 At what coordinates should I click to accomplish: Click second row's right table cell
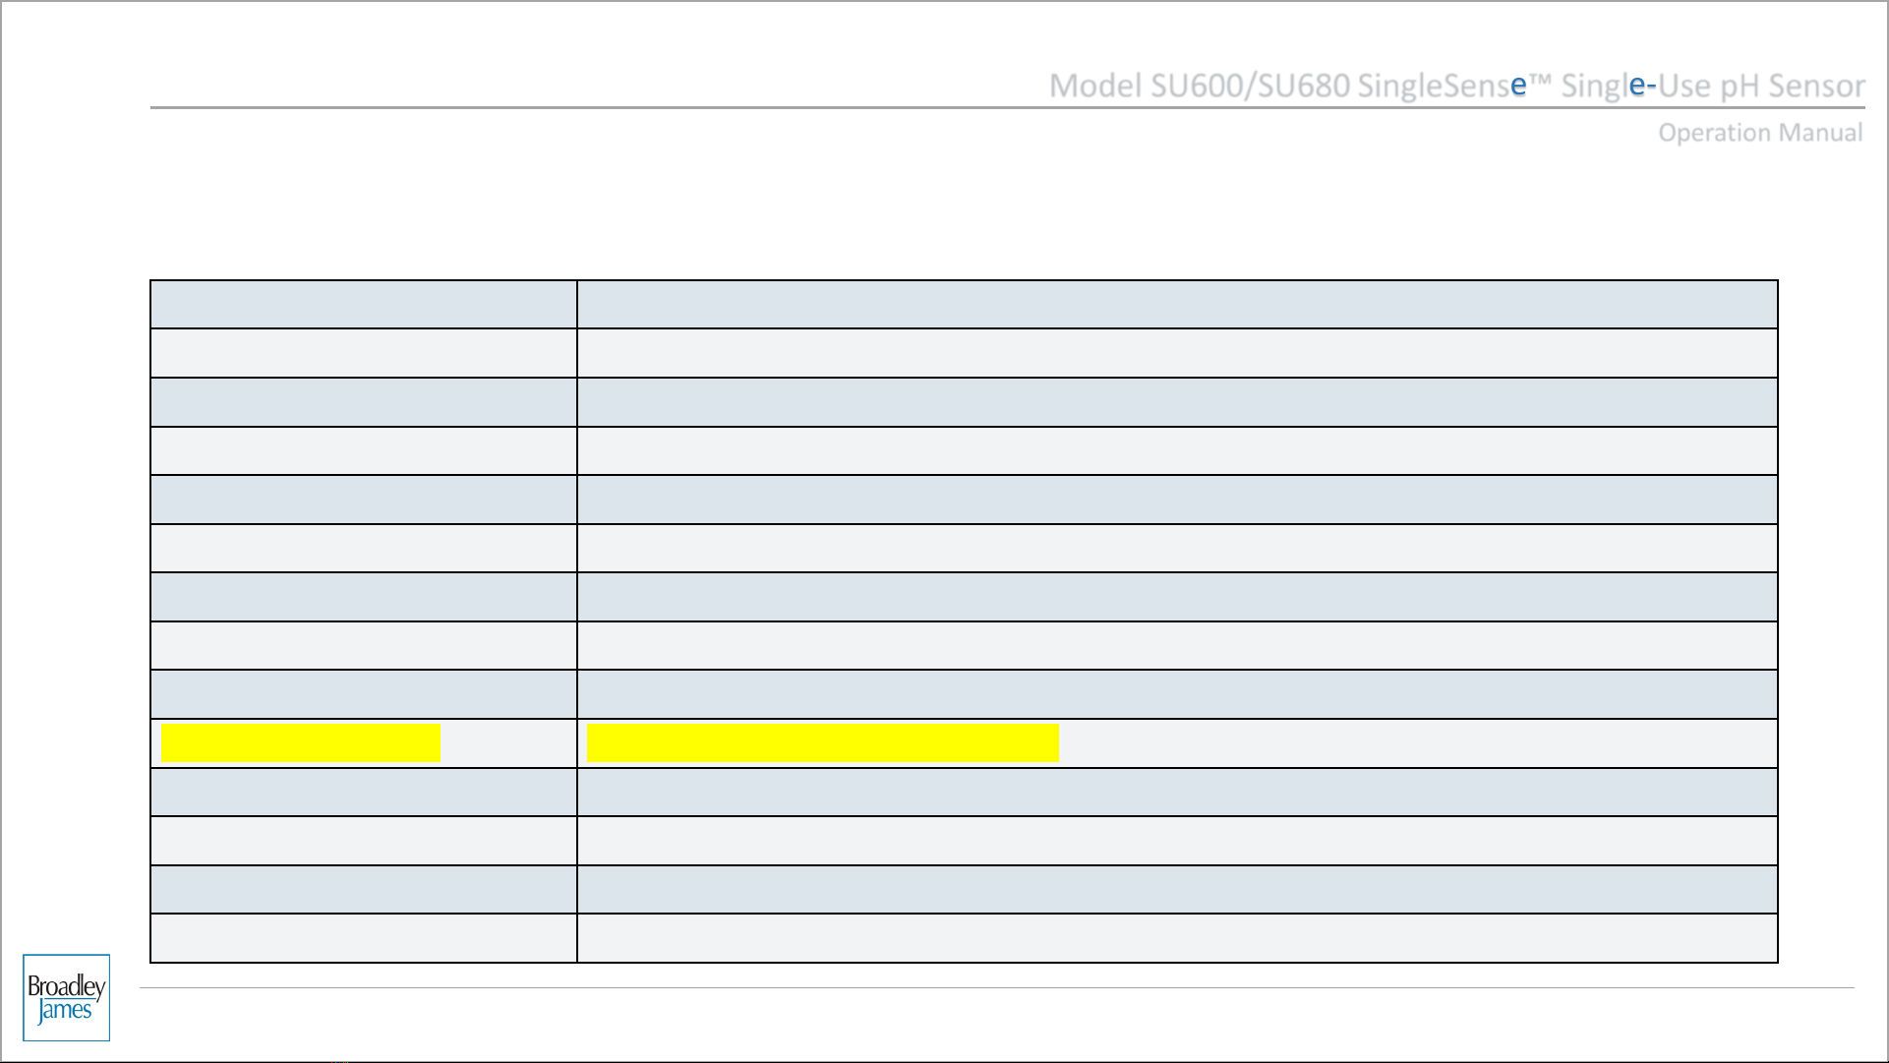[1176, 353]
